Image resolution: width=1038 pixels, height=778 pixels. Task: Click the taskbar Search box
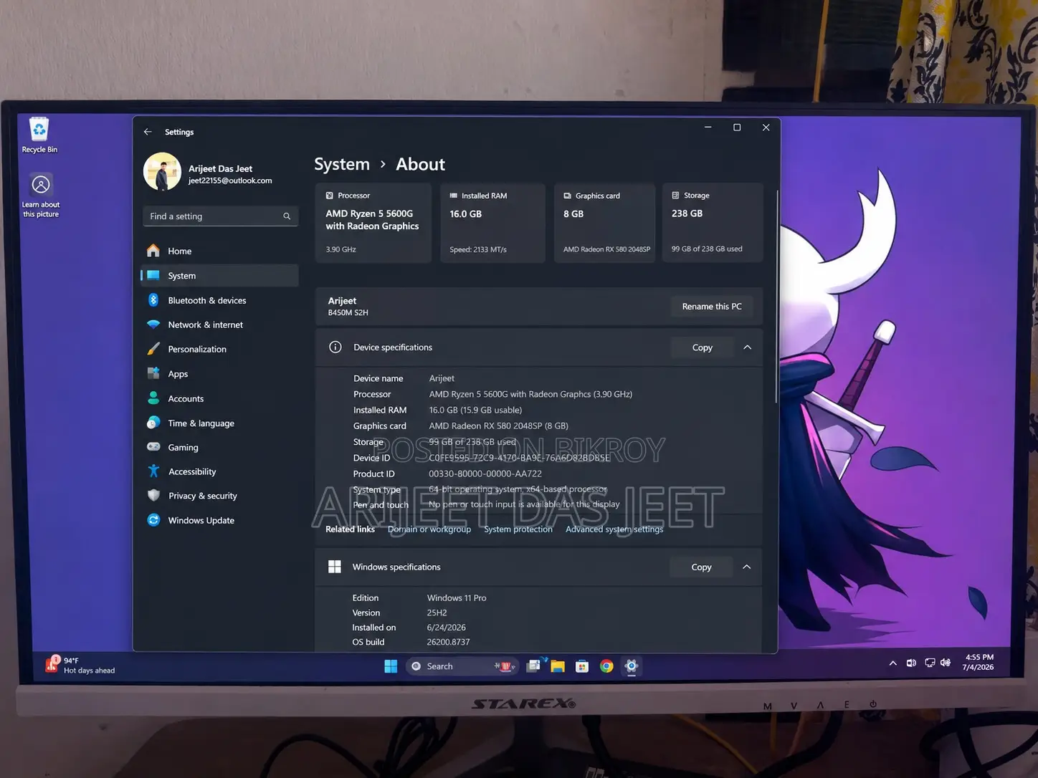[x=462, y=667]
